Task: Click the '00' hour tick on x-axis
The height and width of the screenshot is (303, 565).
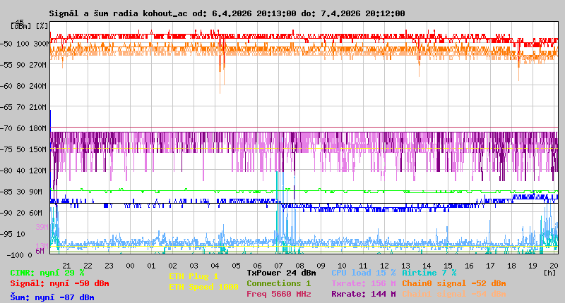Action: [130, 266]
